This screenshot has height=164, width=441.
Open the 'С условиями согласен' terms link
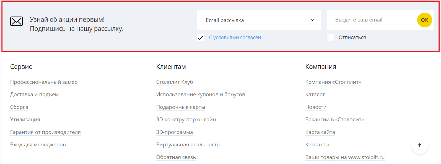point(235,37)
